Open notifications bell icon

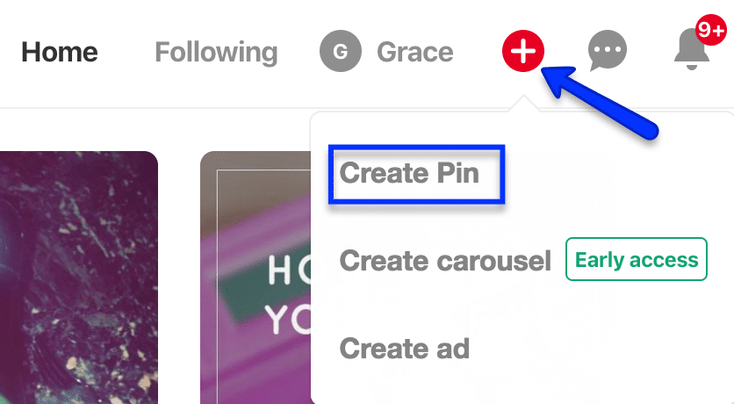(691, 50)
